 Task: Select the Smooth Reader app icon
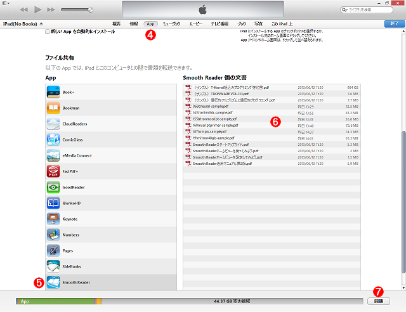[53, 282]
